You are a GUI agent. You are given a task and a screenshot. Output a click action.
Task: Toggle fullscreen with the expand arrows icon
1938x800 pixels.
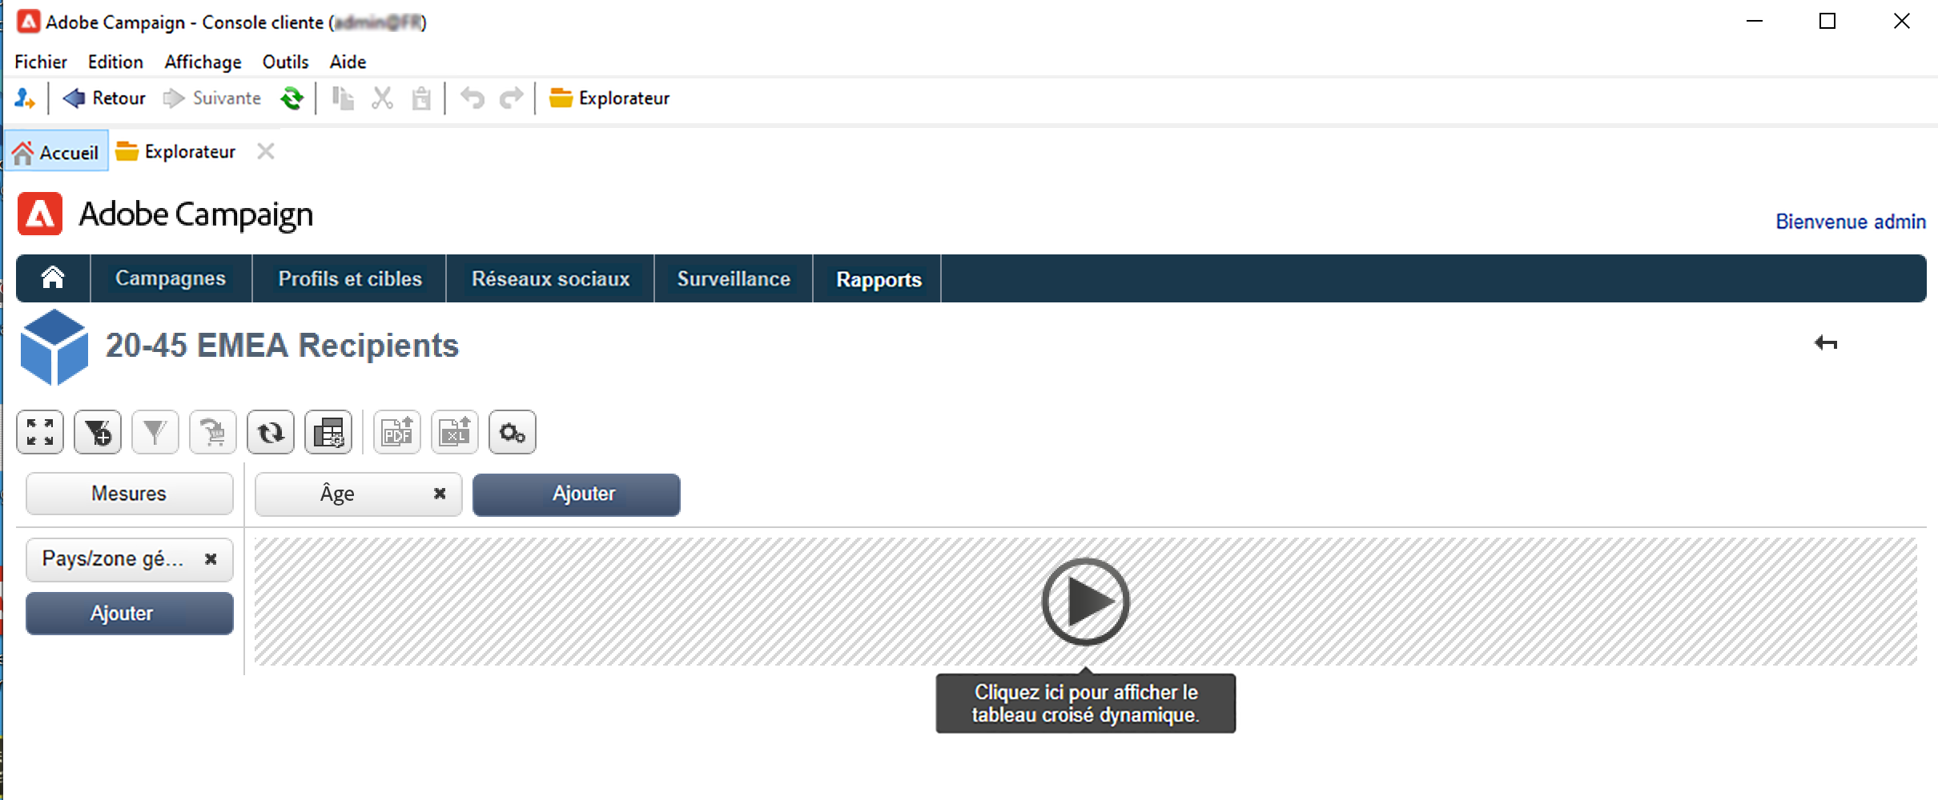click(x=40, y=432)
